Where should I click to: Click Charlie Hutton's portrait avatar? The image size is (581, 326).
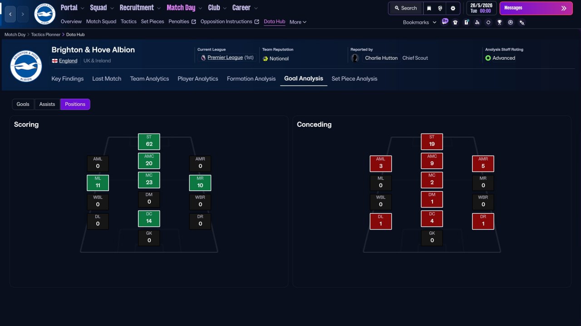coord(355,58)
